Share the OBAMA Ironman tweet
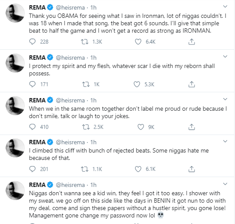 point(191,42)
